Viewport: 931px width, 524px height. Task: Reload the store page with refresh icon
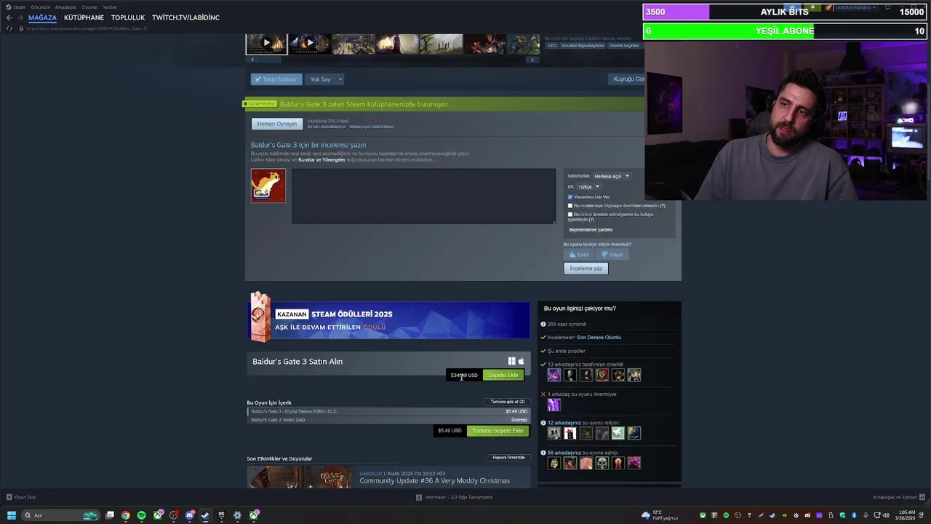[x=9, y=28]
